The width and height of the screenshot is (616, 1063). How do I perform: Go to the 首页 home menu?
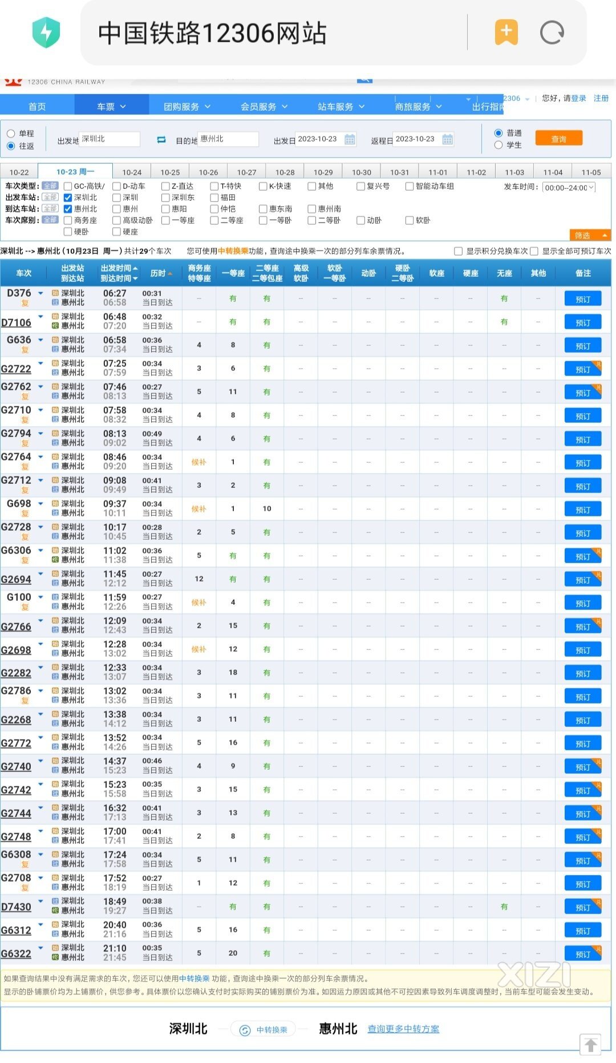pos(37,107)
